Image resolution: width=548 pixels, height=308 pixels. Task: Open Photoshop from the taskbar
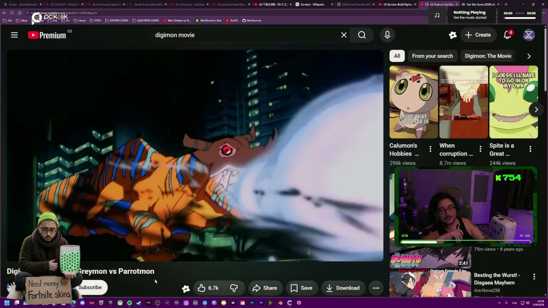252,303
